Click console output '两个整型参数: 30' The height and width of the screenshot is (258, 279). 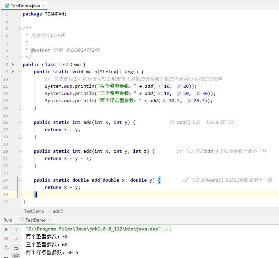46,237
